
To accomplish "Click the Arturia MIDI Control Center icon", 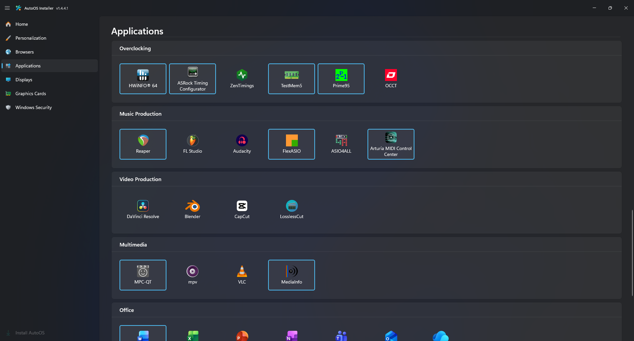I will tap(391, 137).
